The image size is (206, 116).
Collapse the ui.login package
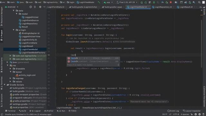14,30
